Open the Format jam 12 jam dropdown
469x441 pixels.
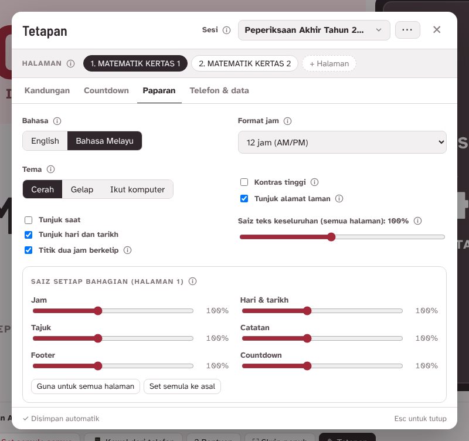[x=342, y=143]
